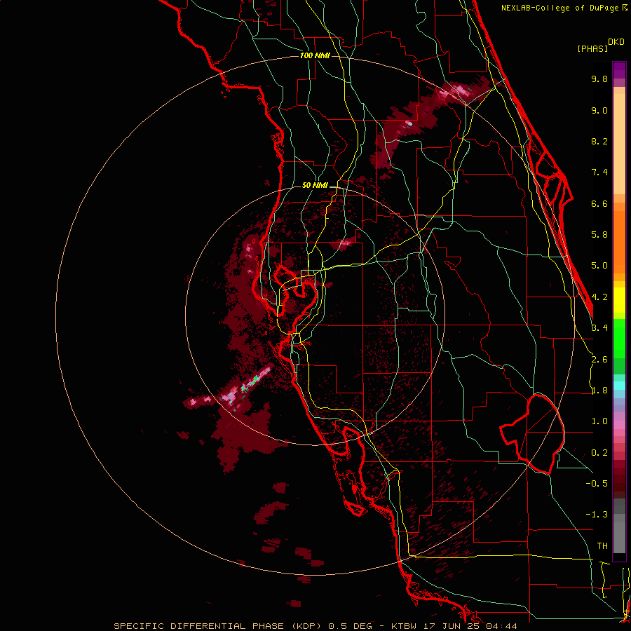Select the 2.6 scale label
This screenshot has height=631, width=631.
tap(599, 360)
